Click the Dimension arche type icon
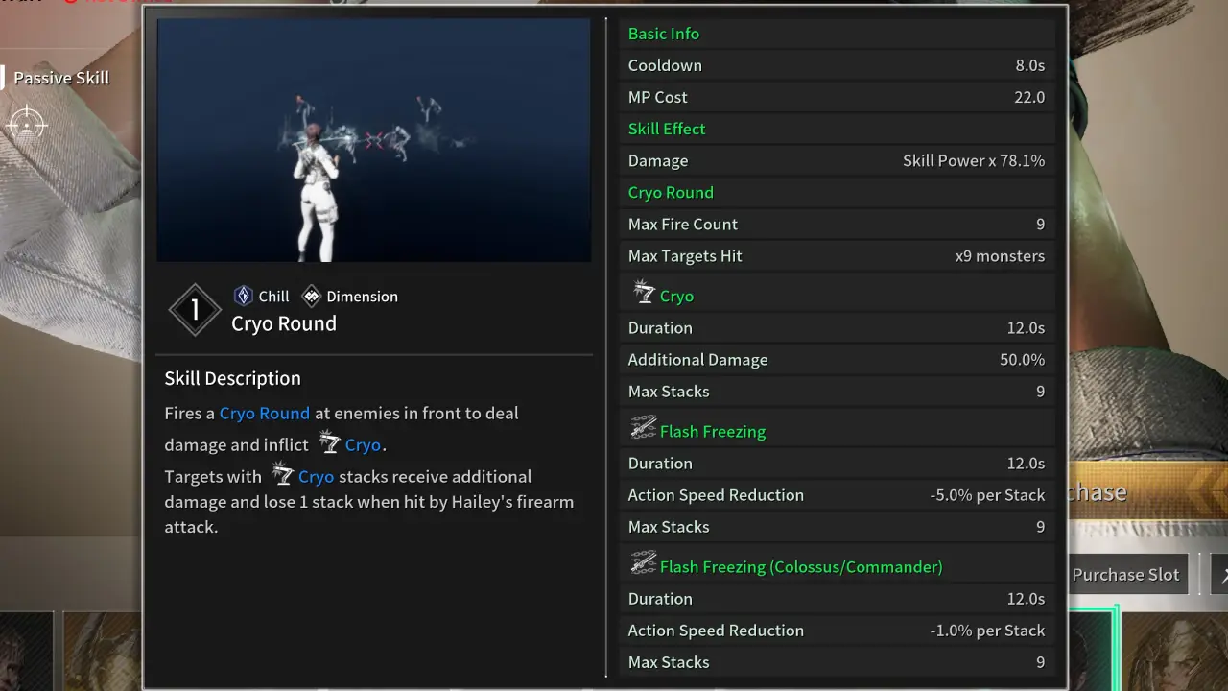 coord(310,296)
